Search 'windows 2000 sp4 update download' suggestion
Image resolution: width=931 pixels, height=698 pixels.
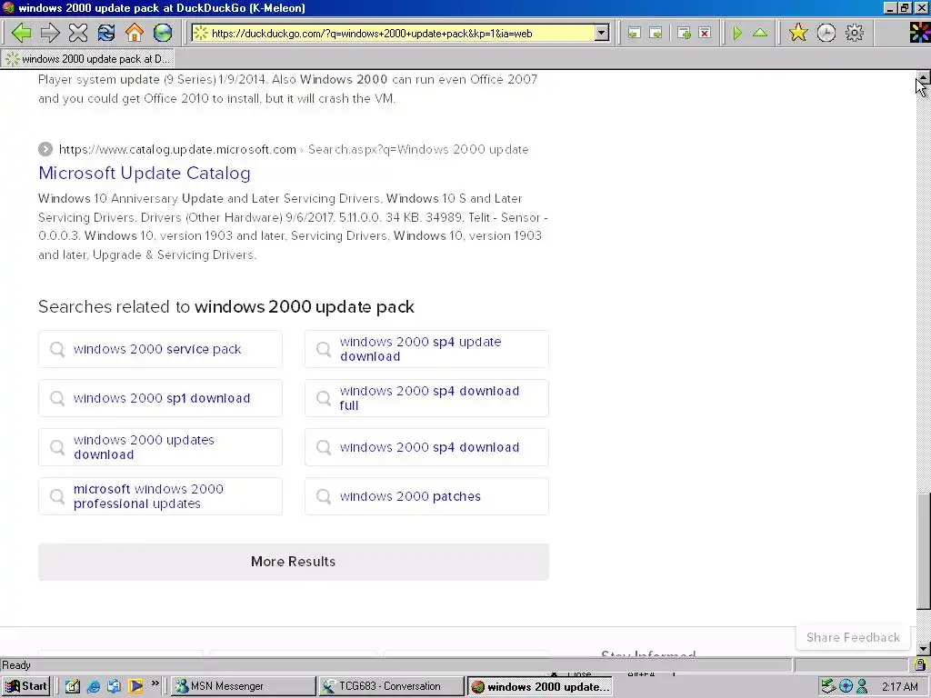[x=426, y=349]
